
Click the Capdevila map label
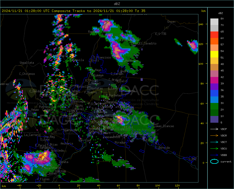tap(77, 60)
